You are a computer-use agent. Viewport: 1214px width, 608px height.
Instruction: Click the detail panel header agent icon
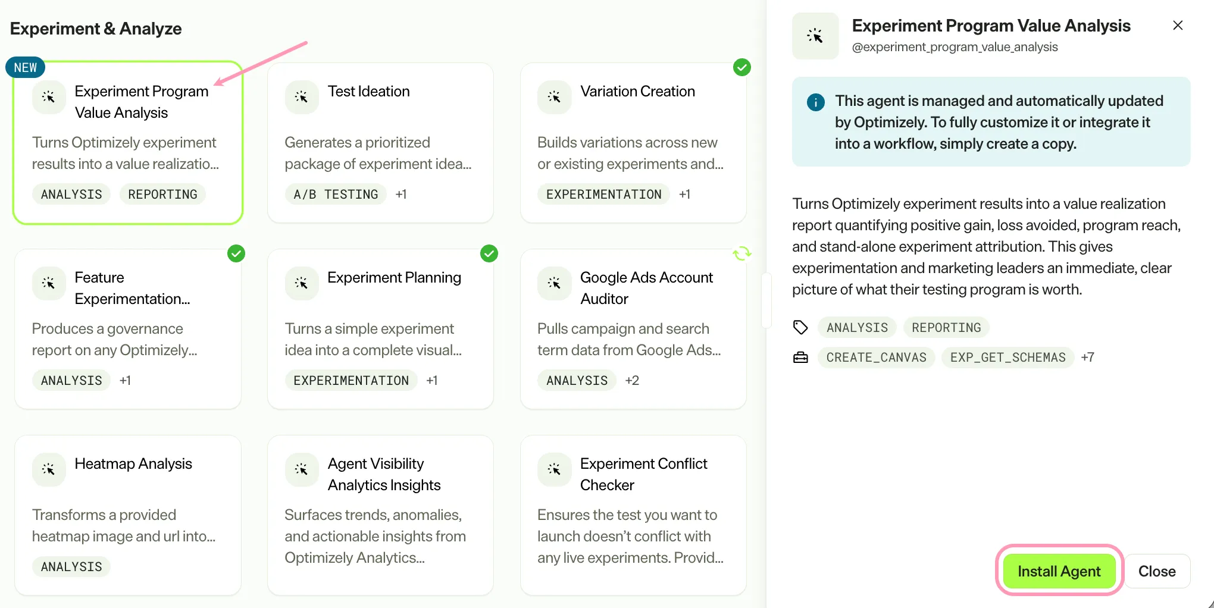[815, 36]
